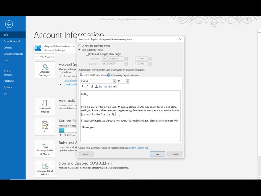Insert numbered list in reply editor

click(105, 86)
